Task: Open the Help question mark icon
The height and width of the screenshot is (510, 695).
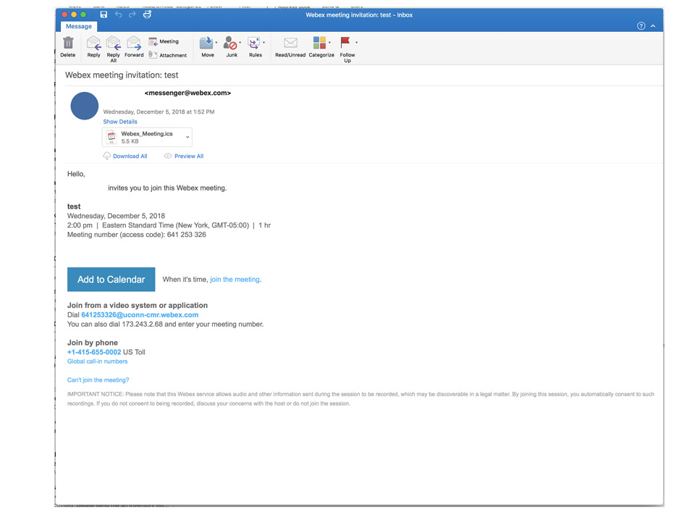Action: (641, 26)
